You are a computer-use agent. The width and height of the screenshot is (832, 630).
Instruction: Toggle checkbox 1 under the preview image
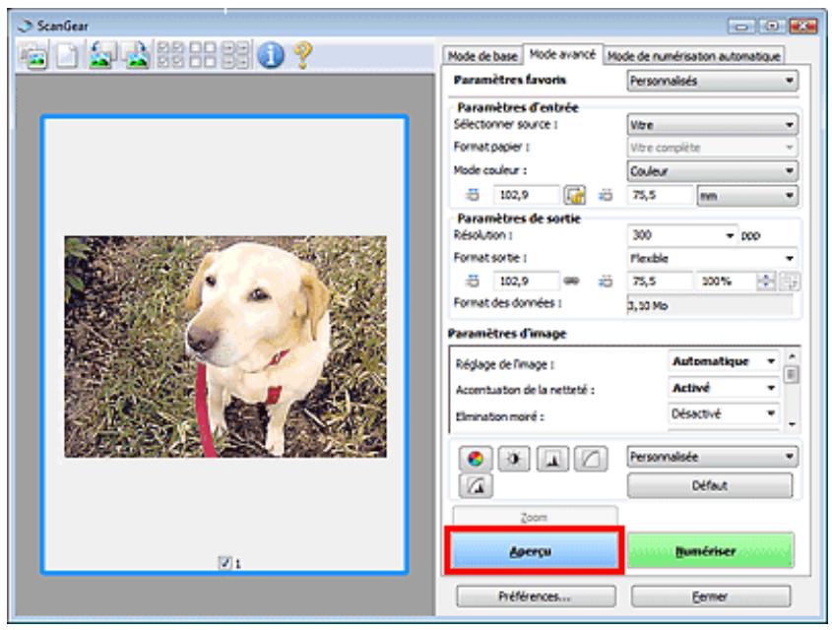pyautogui.click(x=224, y=563)
